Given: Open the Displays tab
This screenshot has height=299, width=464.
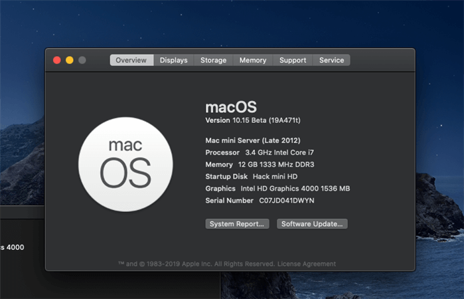Looking at the screenshot, I should (173, 60).
